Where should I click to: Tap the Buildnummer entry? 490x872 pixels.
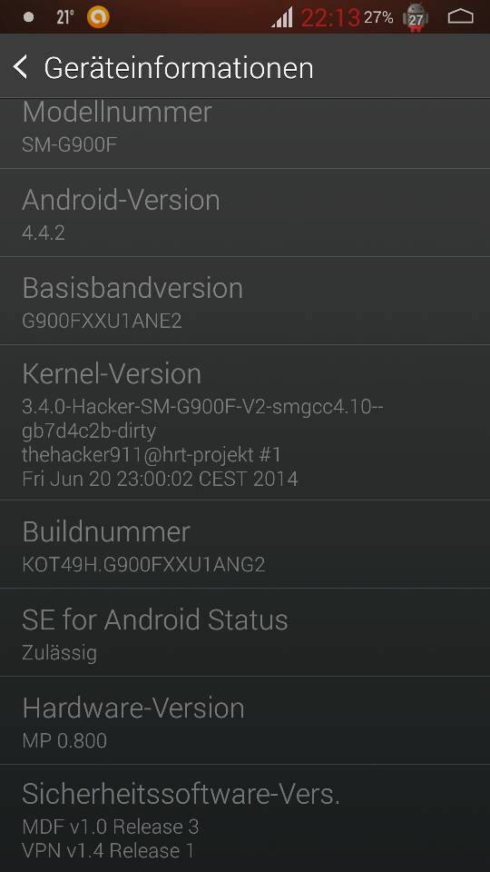pos(245,544)
